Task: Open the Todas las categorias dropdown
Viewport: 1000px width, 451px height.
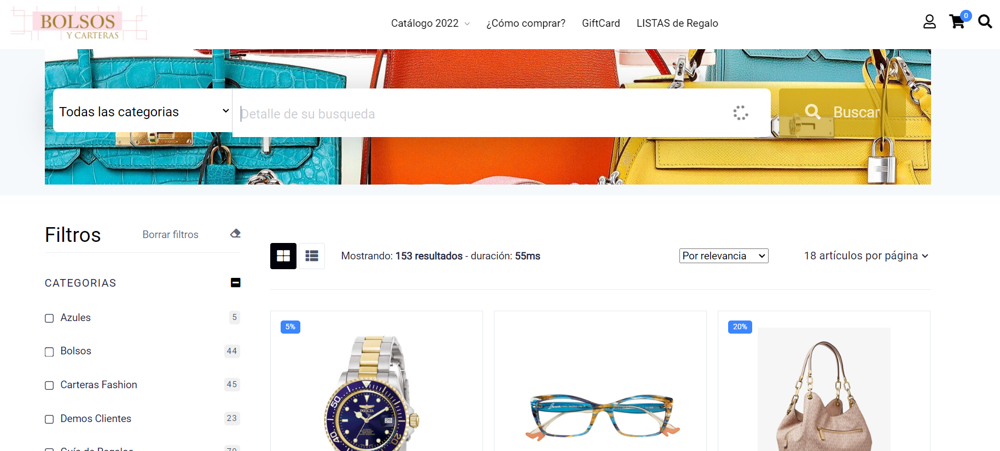Action: coord(143,111)
